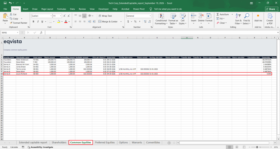Click the Format Painter brush icon
This screenshot has height=149, width=280.
pyautogui.click(x=11, y=23)
